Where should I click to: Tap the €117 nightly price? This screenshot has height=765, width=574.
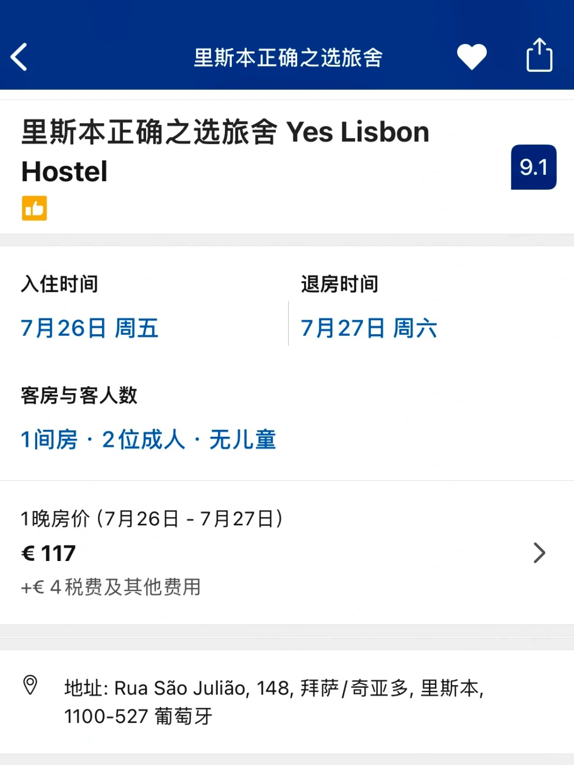tap(48, 554)
